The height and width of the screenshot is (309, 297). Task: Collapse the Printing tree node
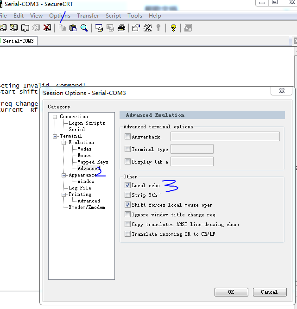tap(63, 195)
